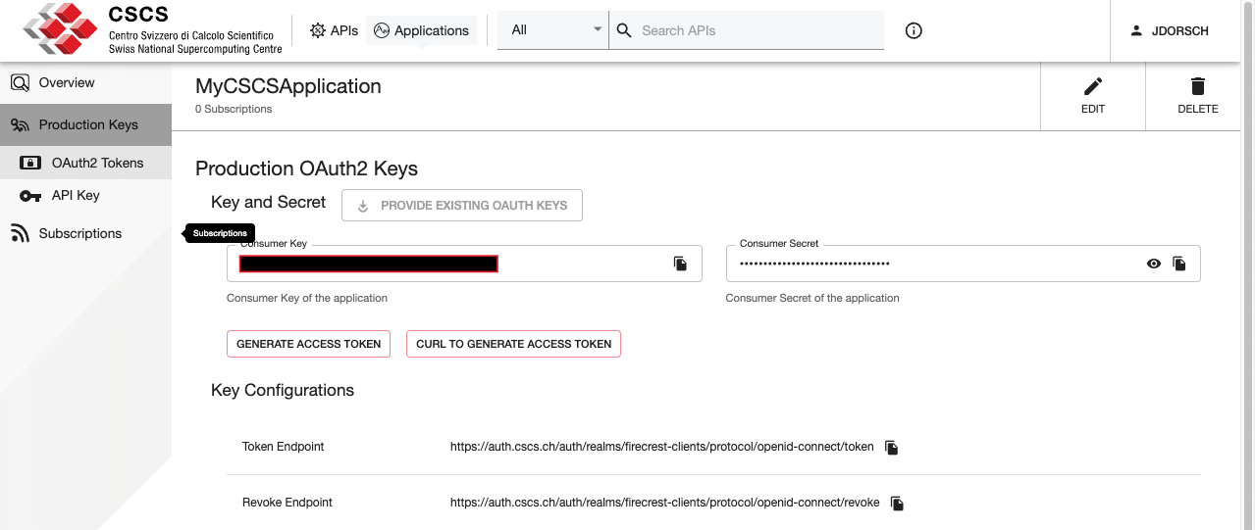Click the Overview sidebar icon
Screen dimensions: 1255x530
click(x=20, y=83)
